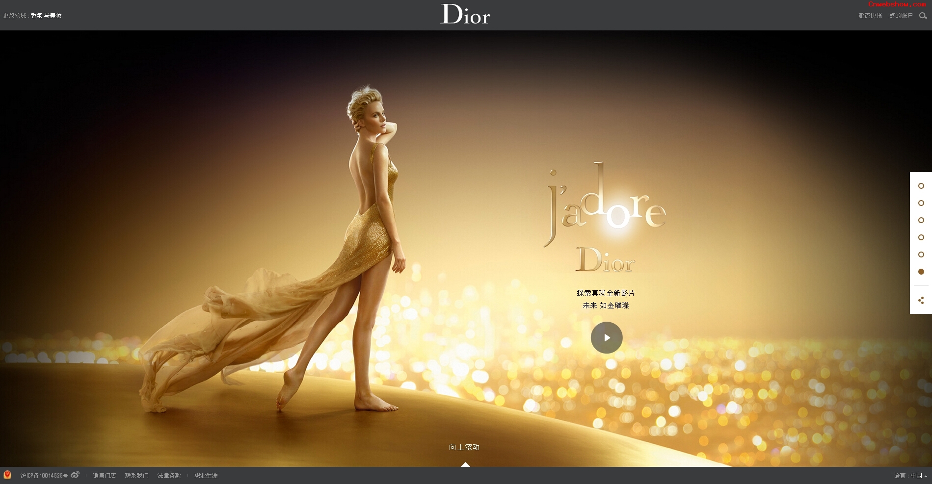Play the J'adore film video
932x484 pixels.
tap(607, 337)
